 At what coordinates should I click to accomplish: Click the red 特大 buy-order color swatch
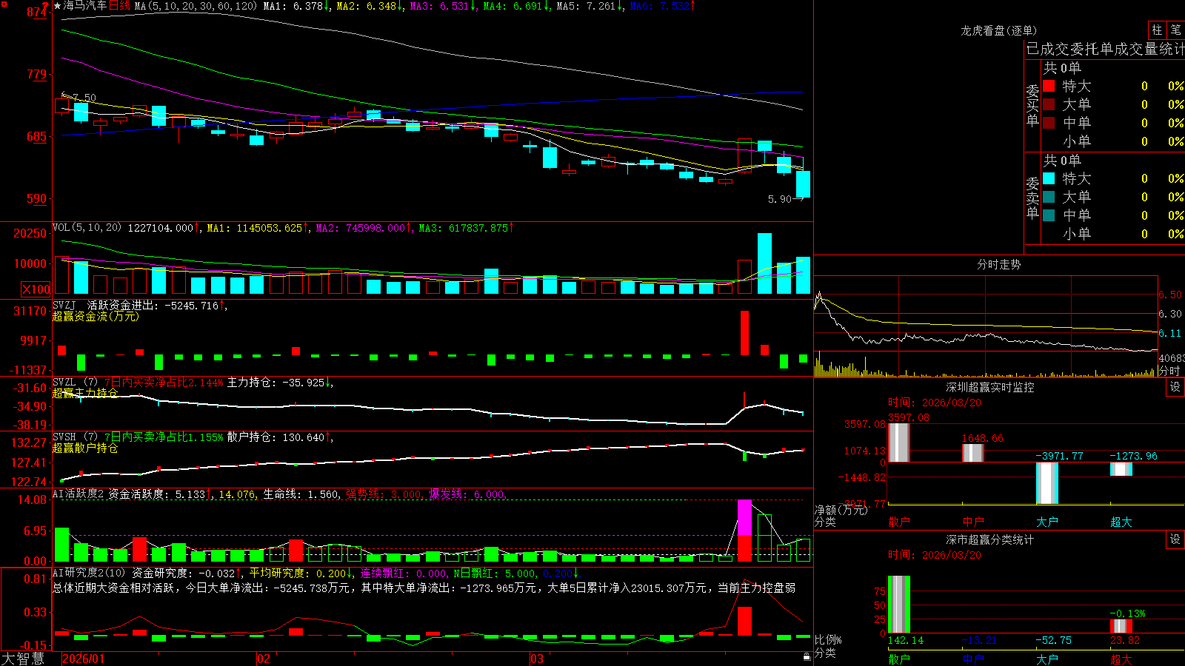pyautogui.click(x=1049, y=86)
